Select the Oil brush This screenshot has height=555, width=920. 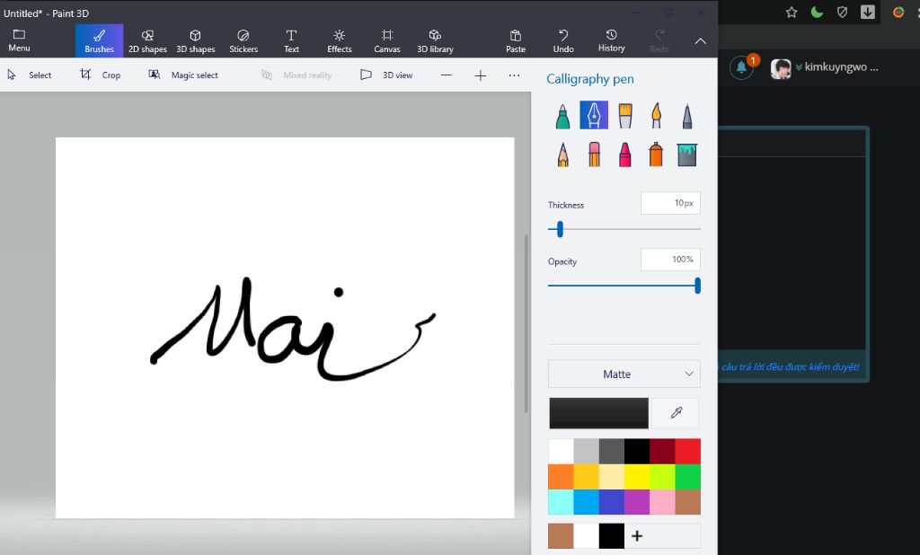point(625,116)
